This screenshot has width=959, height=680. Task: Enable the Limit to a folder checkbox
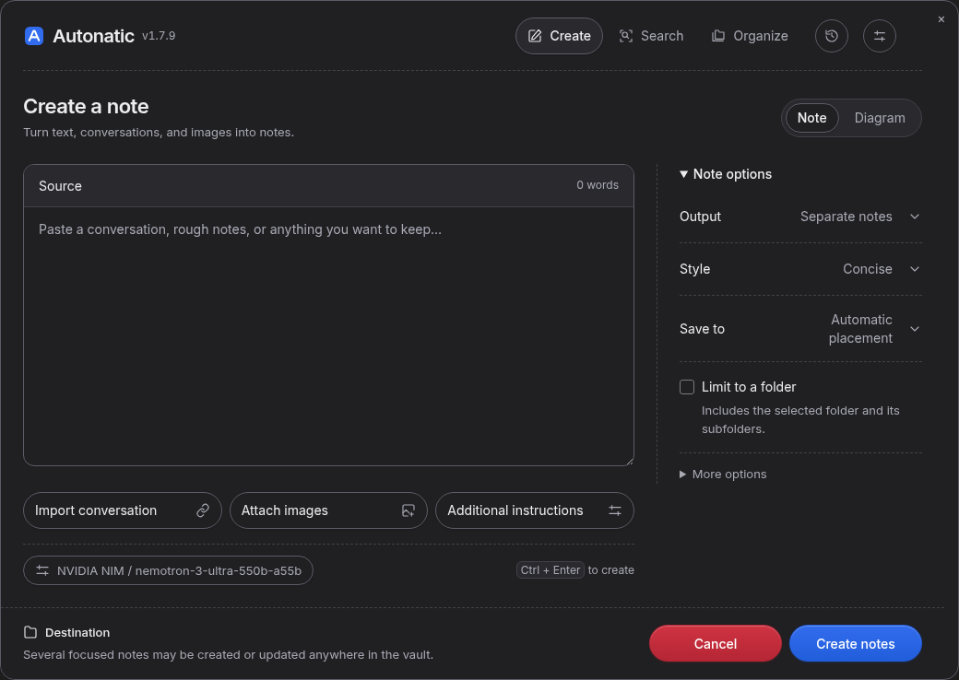(687, 387)
